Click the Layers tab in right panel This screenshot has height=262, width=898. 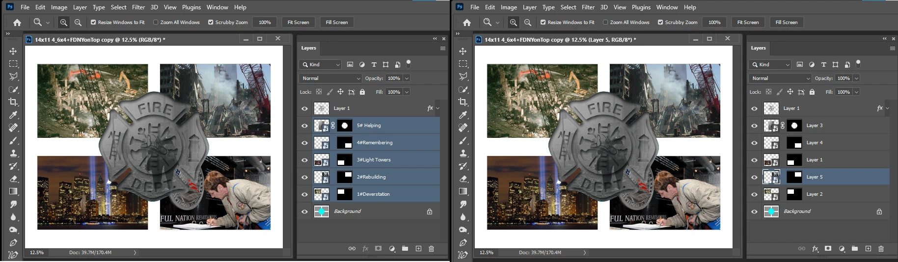(758, 48)
